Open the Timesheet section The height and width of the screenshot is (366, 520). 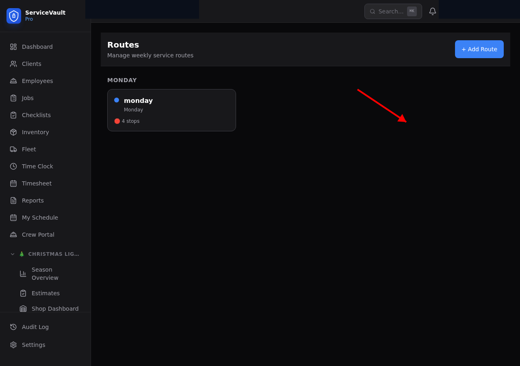click(37, 183)
